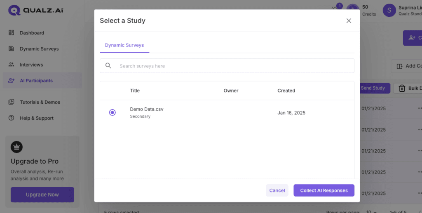Image resolution: width=422 pixels, height=213 pixels.
Task: Open Help & Support from the sidebar
Action: [42, 118]
